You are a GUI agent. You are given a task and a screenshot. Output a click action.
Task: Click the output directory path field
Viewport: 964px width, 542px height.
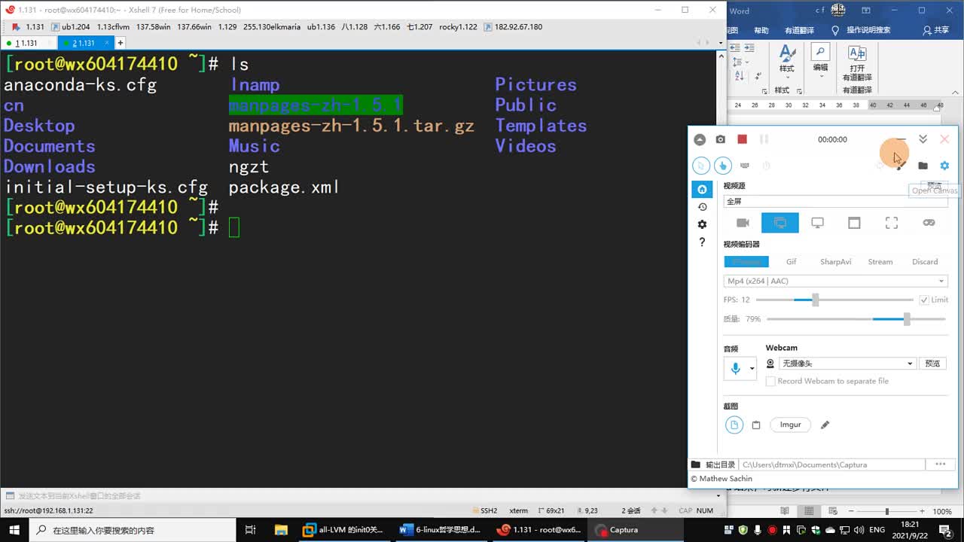point(832,464)
